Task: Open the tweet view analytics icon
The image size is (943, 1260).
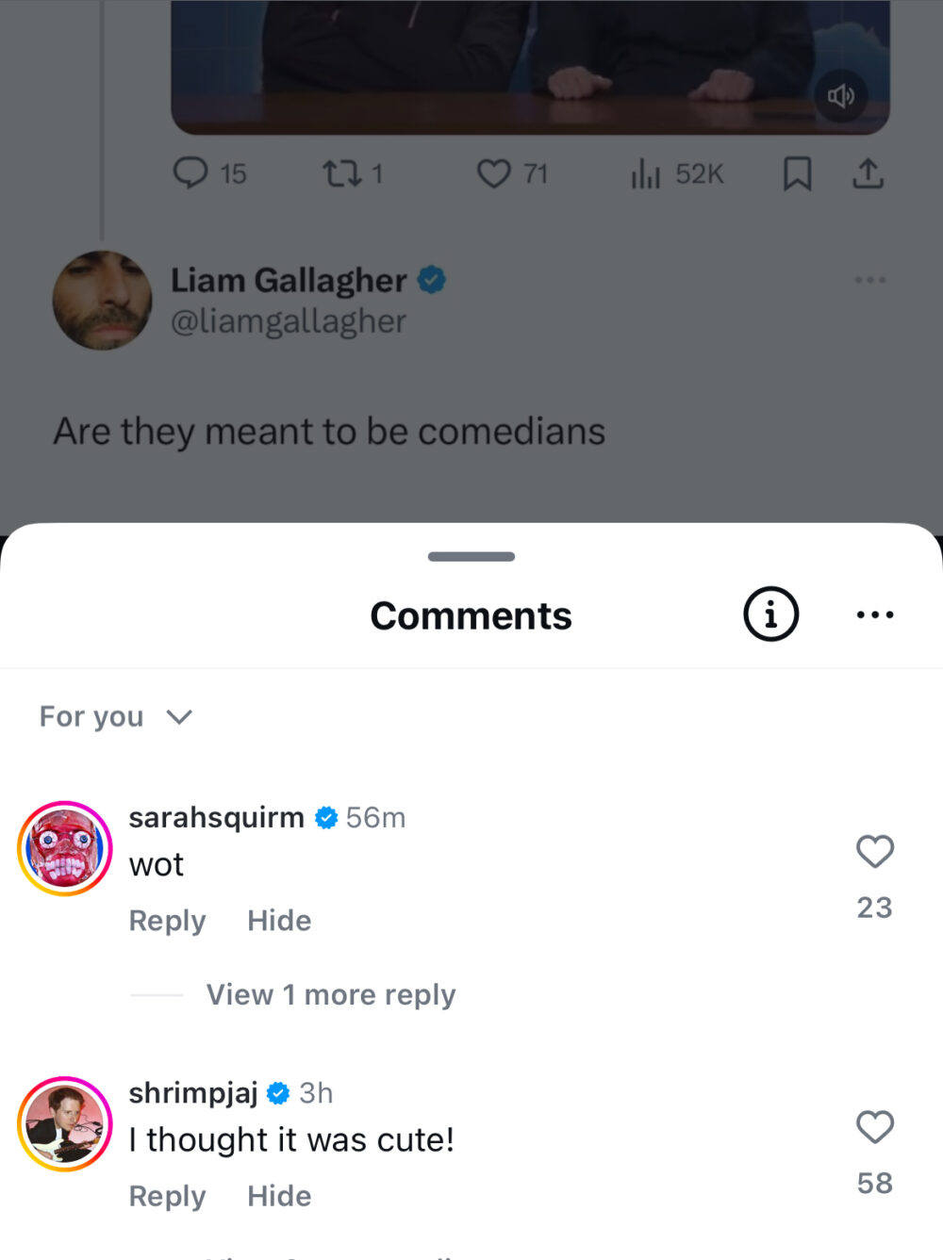Action: [x=646, y=173]
